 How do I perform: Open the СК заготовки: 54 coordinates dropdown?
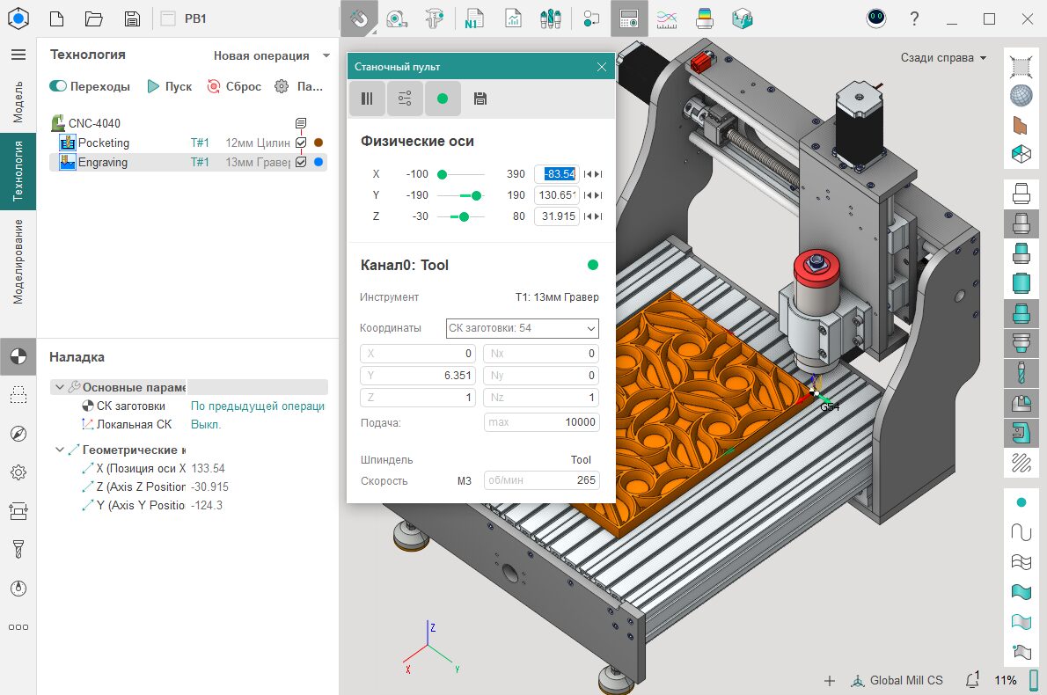(x=522, y=328)
